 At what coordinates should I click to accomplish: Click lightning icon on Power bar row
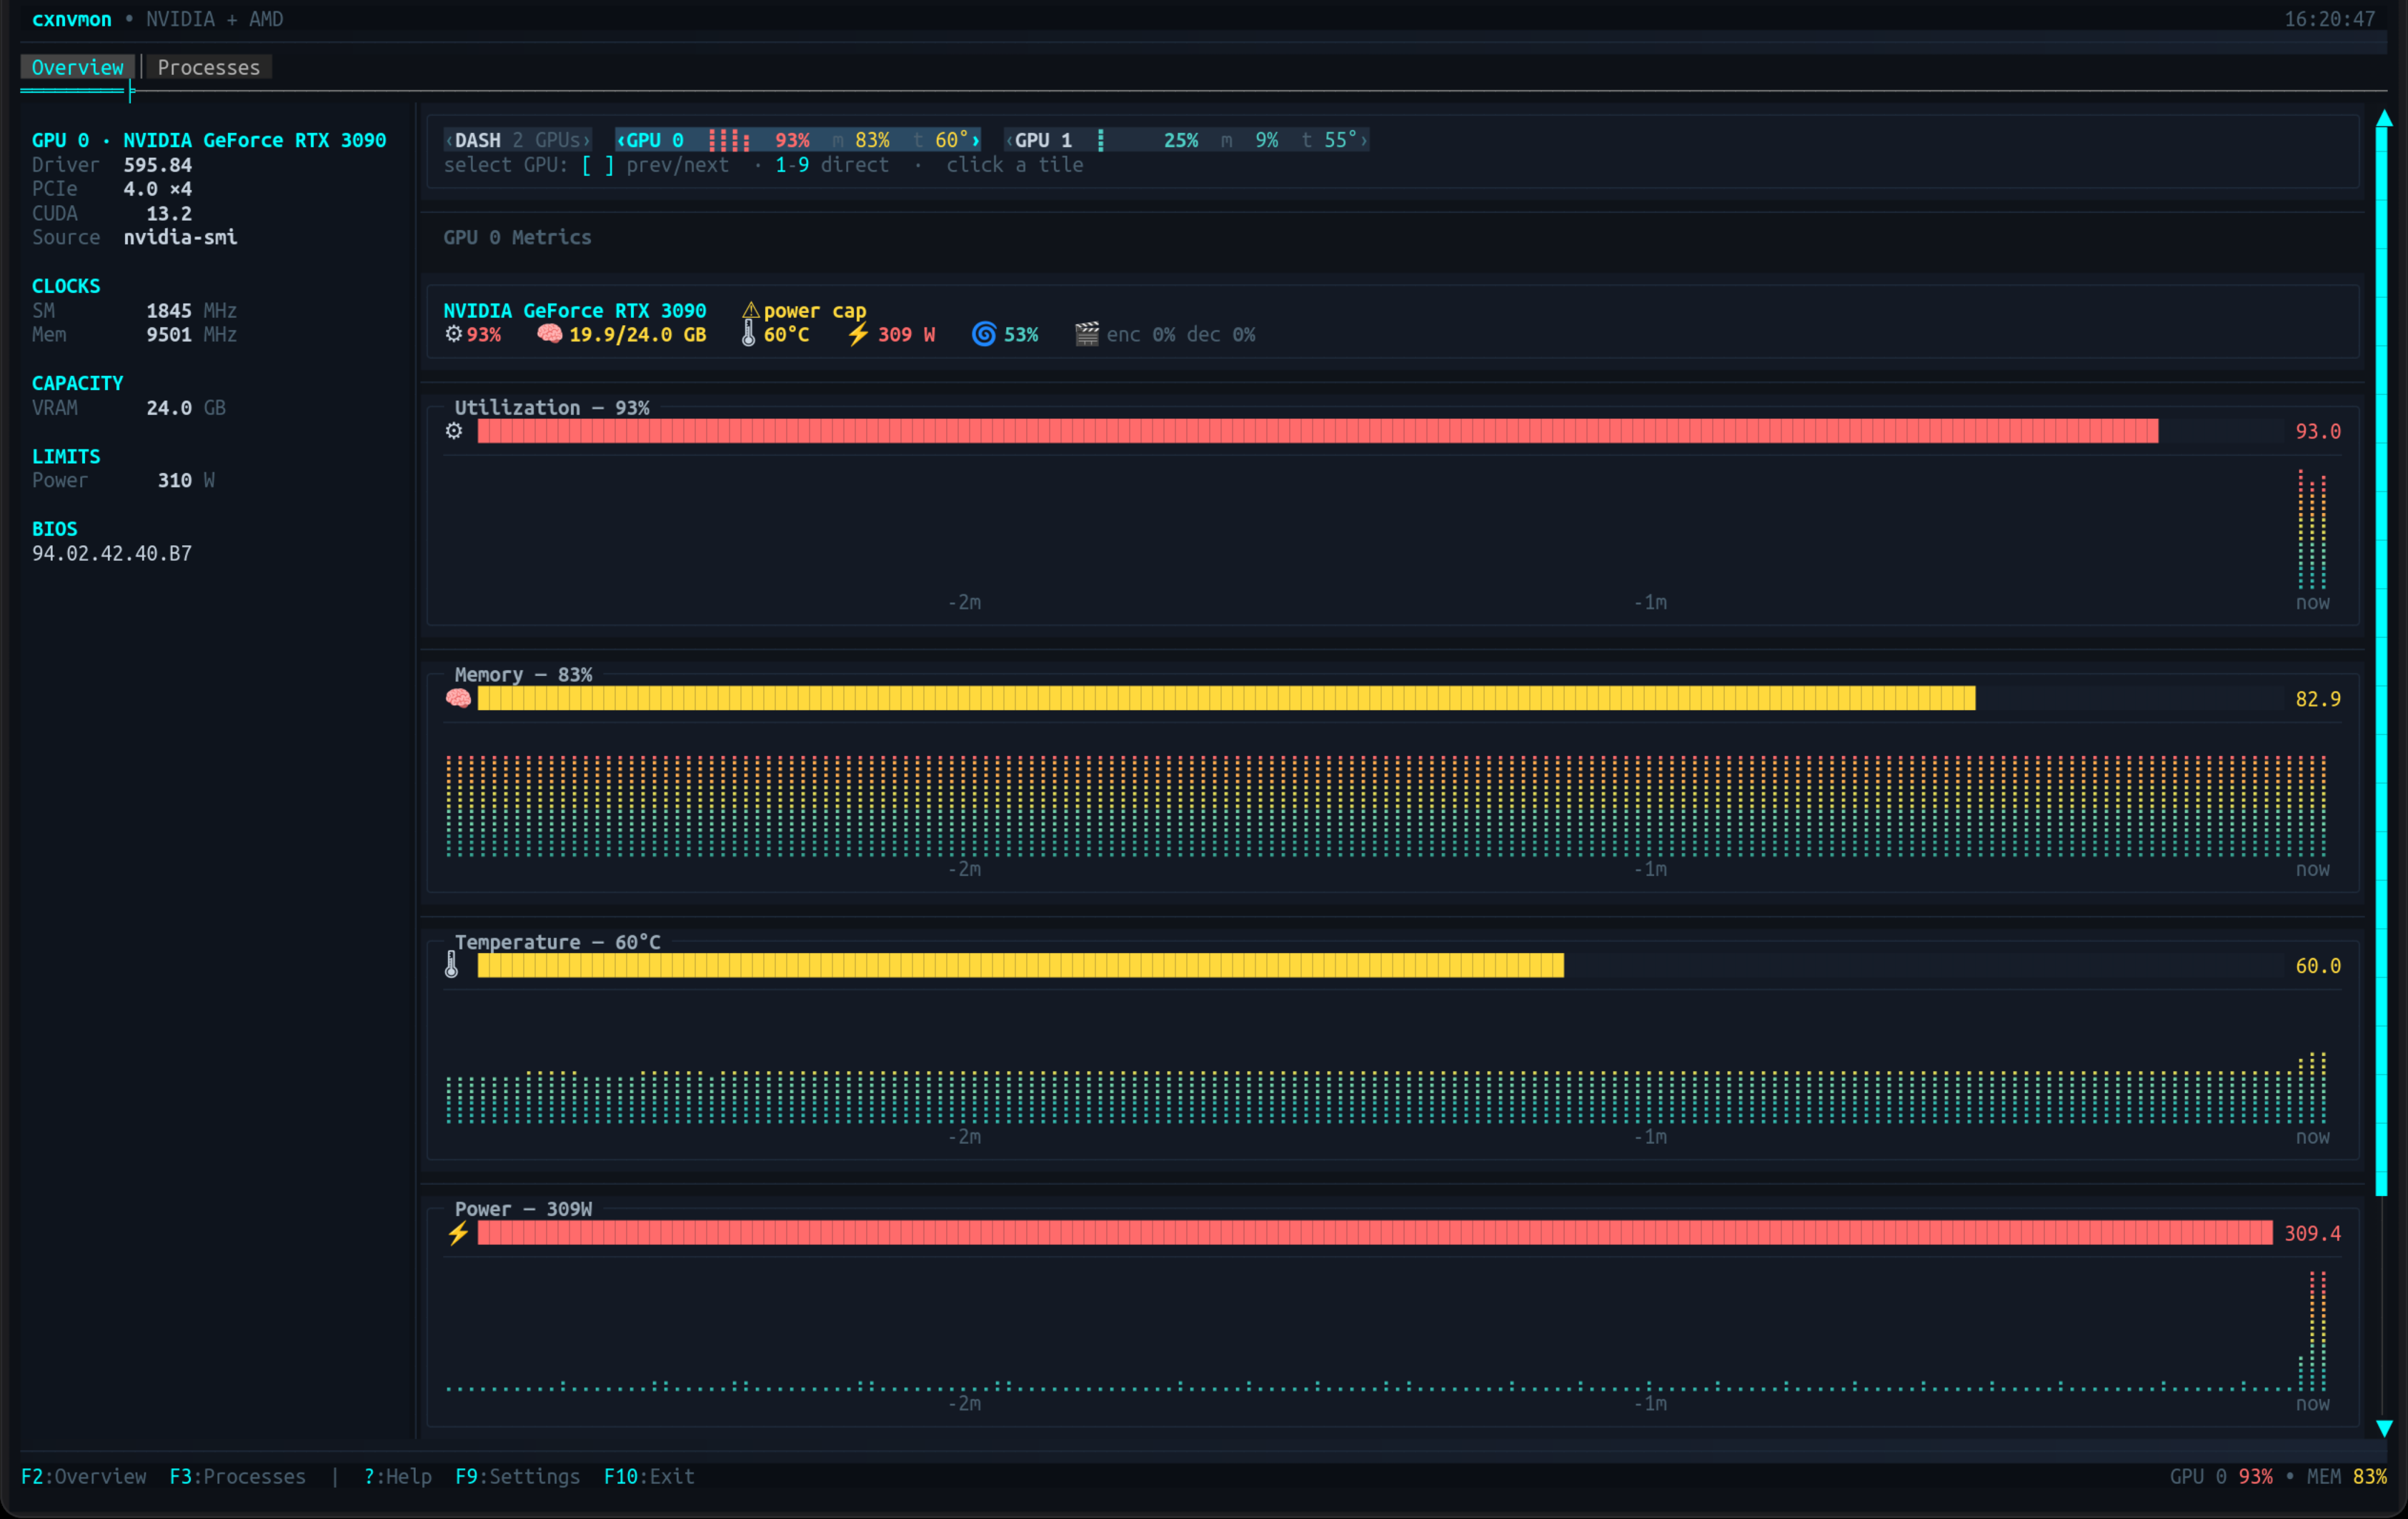pyautogui.click(x=458, y=1233)
